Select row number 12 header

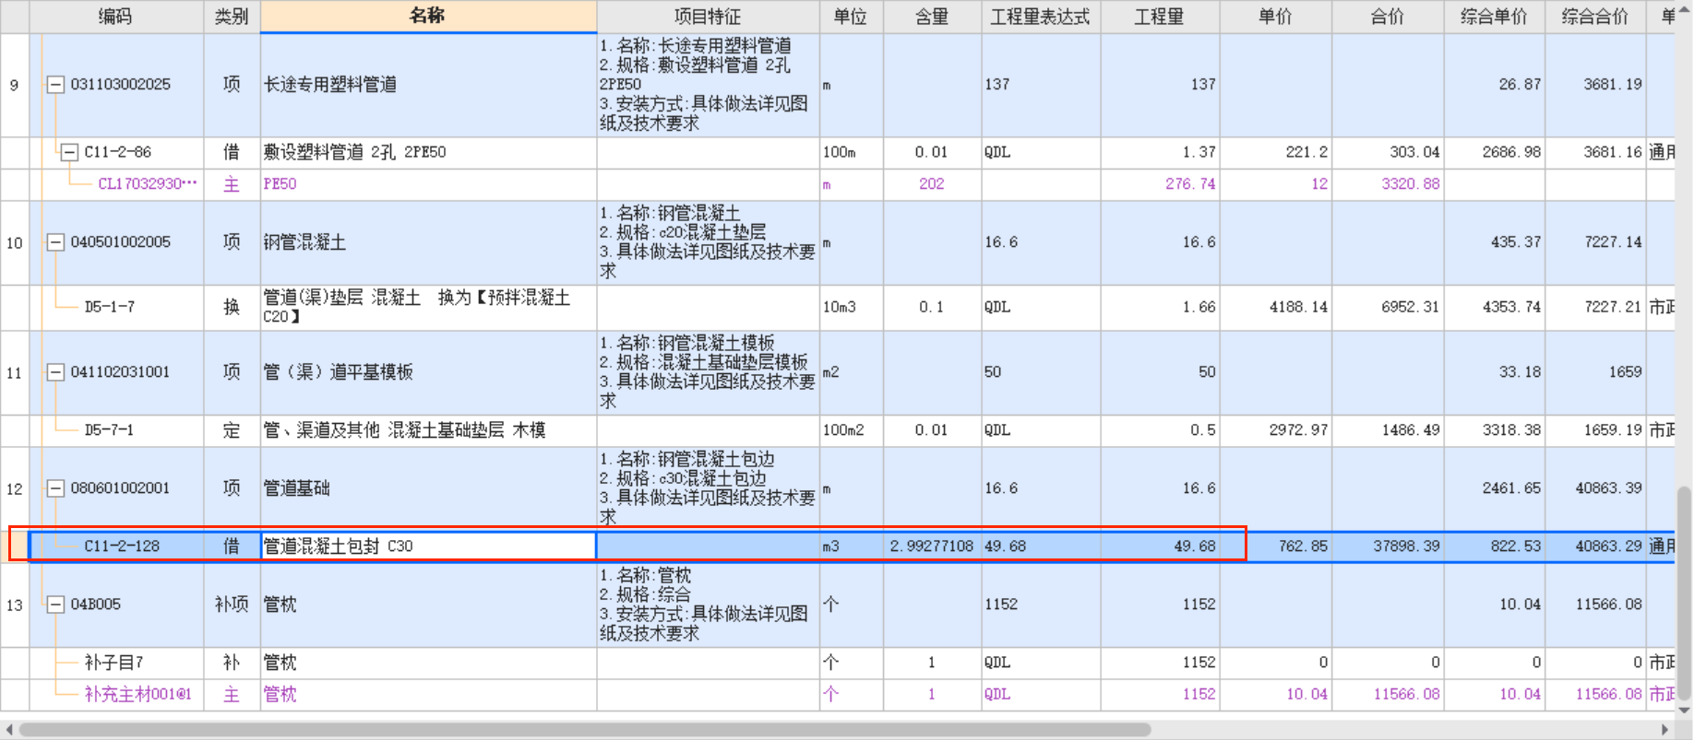(x=14, y=489)
